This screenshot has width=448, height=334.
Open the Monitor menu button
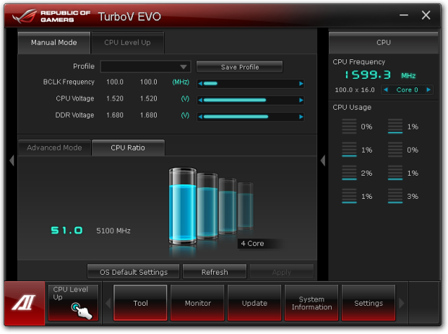point(197,303)
